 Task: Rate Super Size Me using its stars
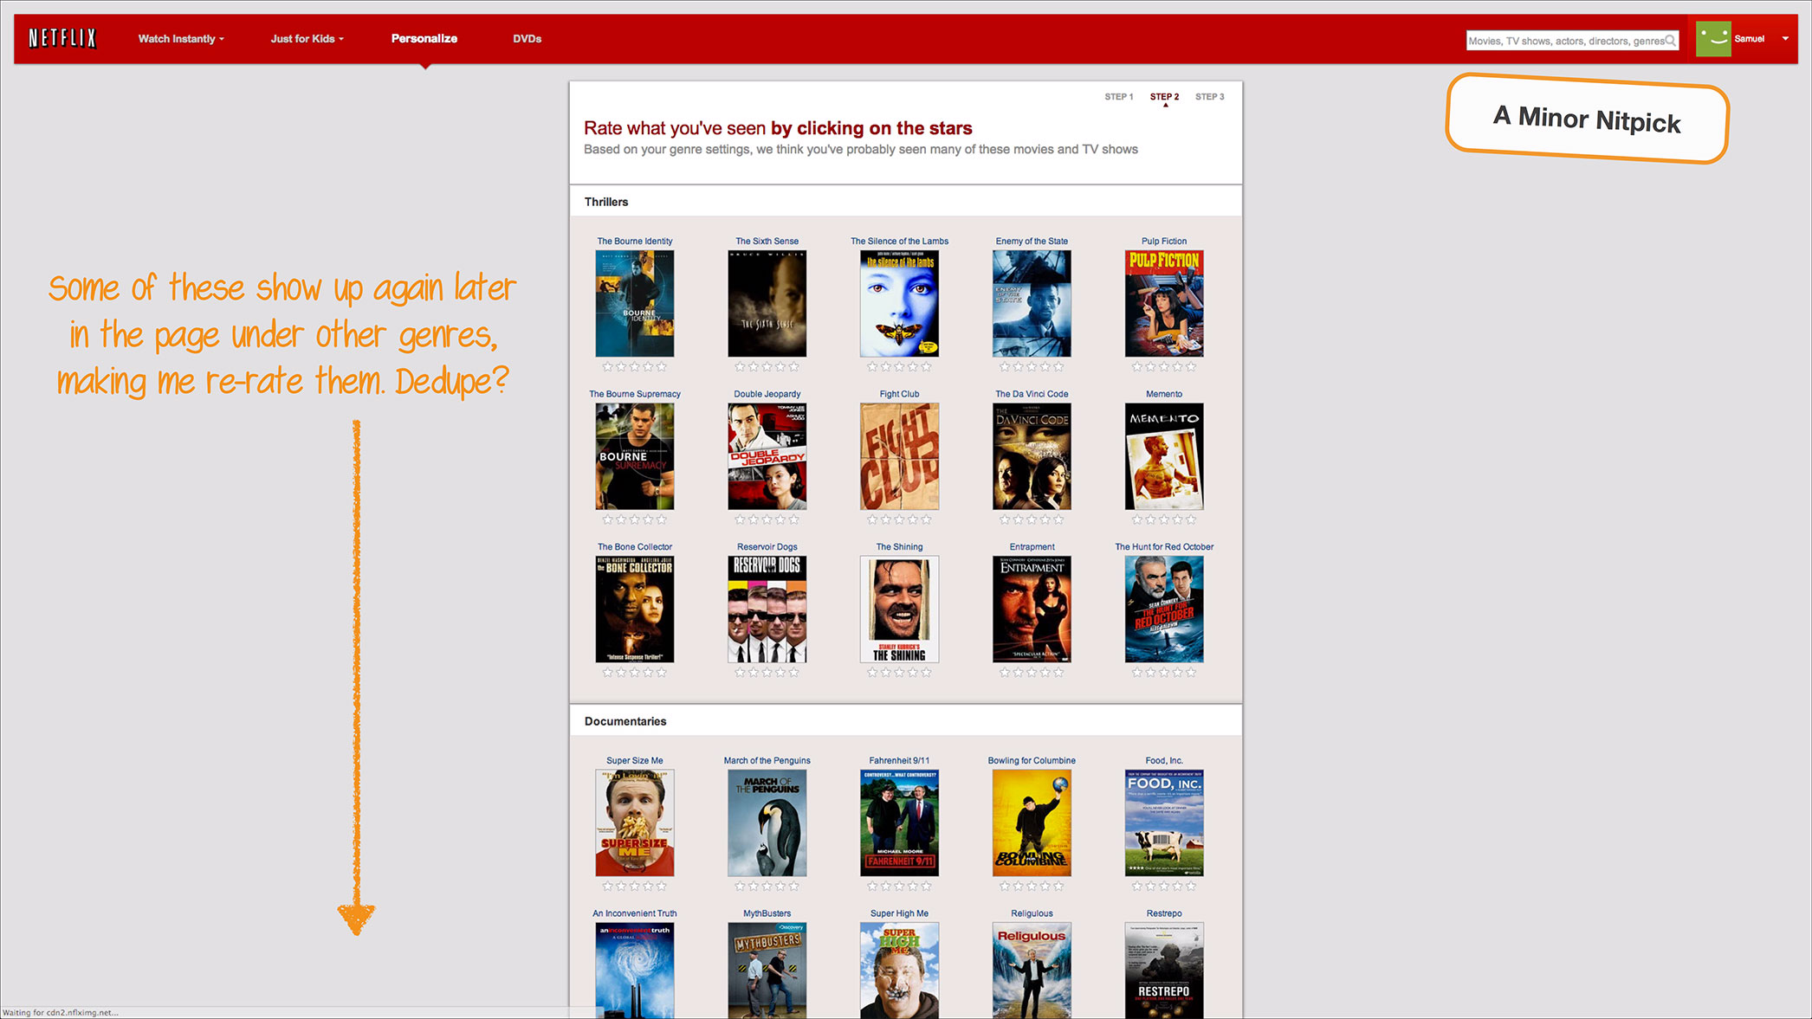click(x=635, y=887)
